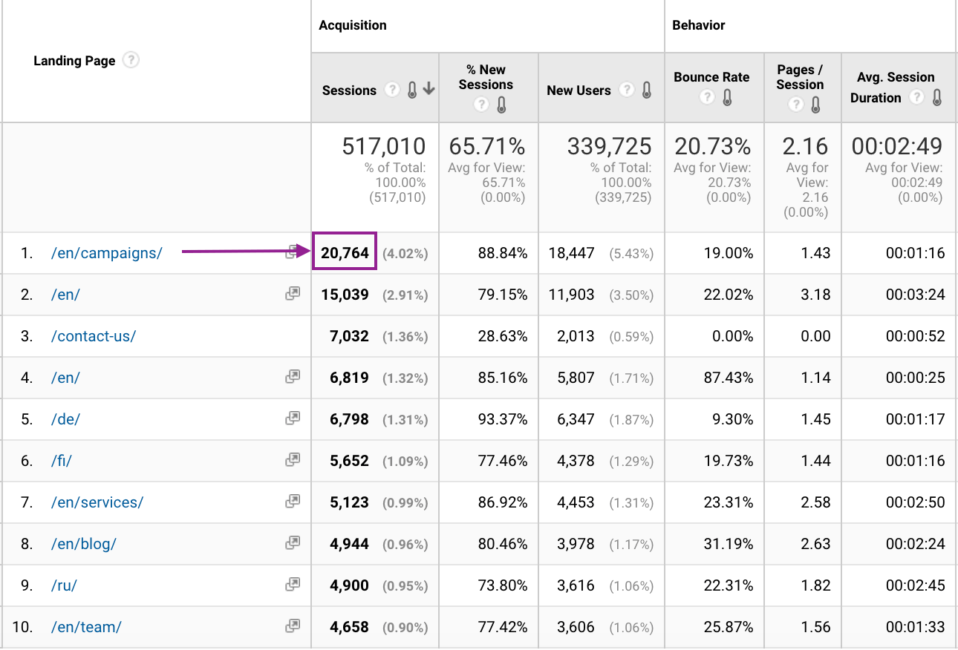This screenshot has height=650, width=958.
Task: Select the 7,032 sessions value for /contact-us/
Action: (x=349, y=336)
